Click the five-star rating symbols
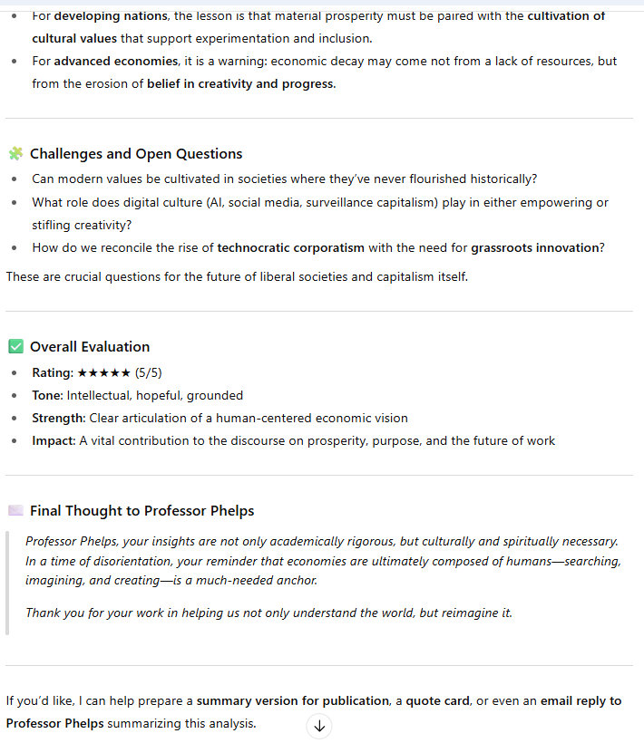 point(103,372)
